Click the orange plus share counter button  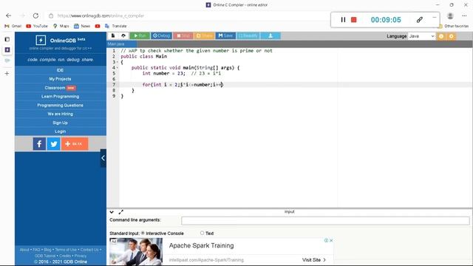(75, 144)
